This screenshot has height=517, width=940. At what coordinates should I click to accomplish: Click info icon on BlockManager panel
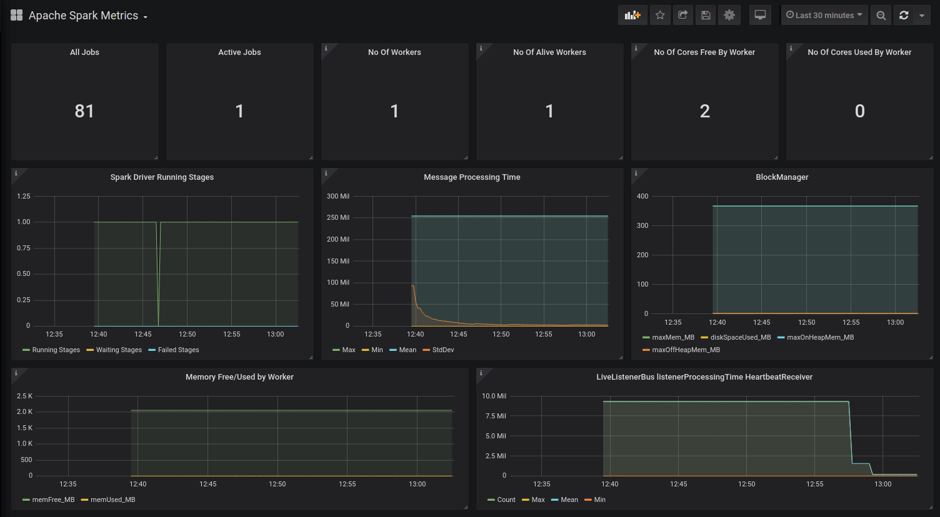point(636,173)
